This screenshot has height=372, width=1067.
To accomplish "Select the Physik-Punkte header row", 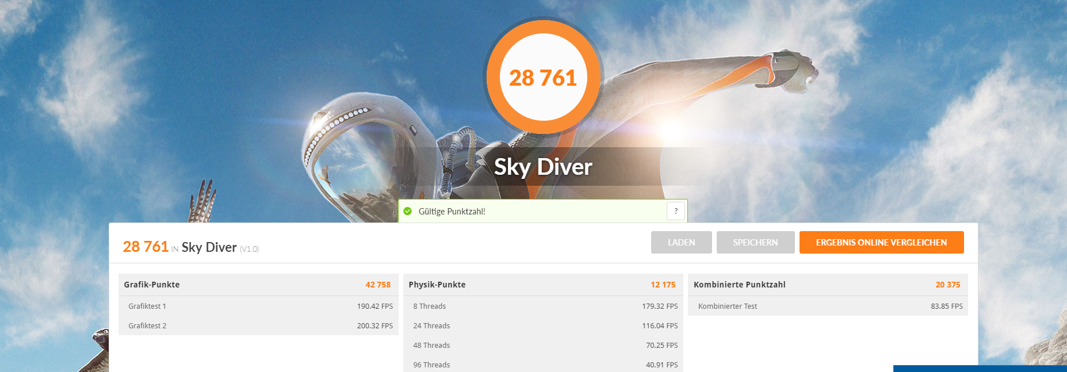I will (x=543, y=285).
